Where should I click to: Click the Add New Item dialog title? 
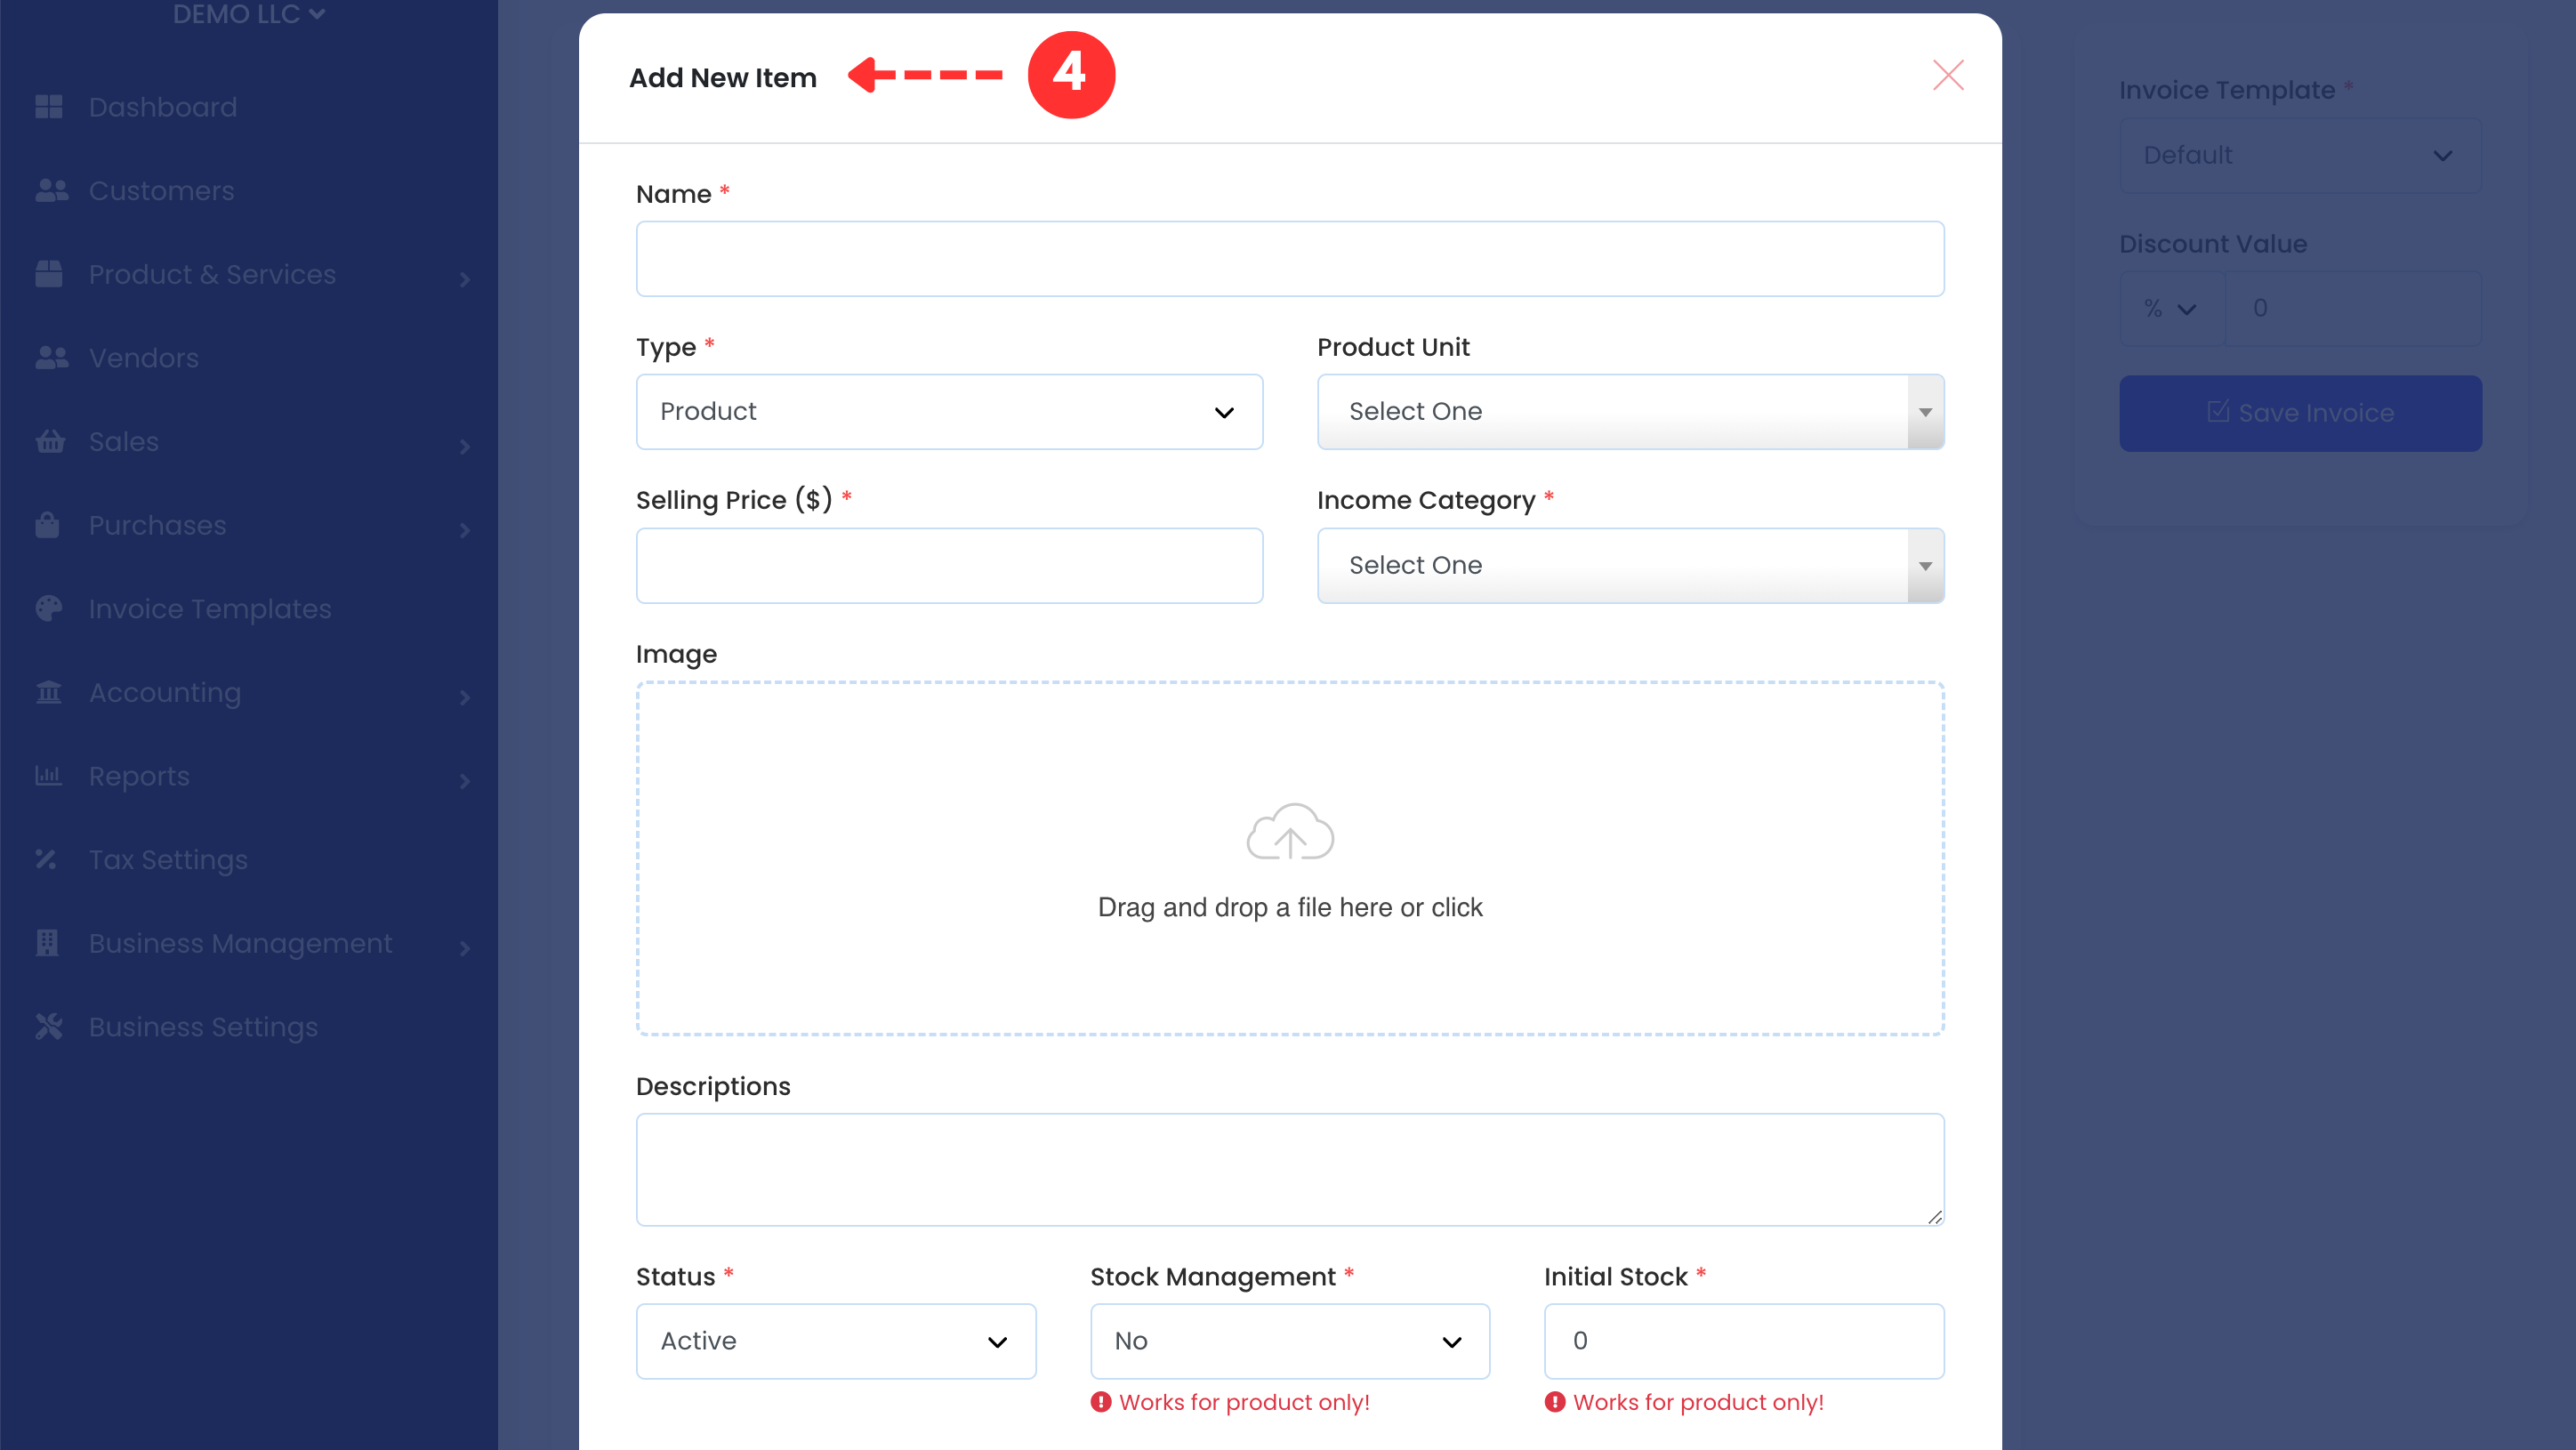click(x=722, y=77)
